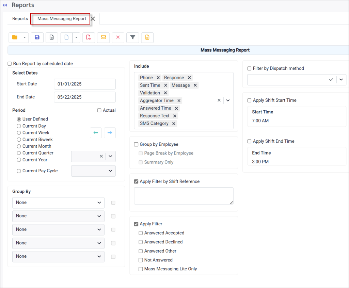Remove Aggregator Time tag

point(179,101)
